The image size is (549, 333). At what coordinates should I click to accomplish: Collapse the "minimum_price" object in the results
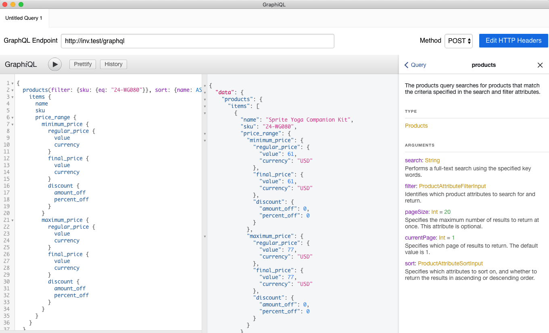[205, 140]
